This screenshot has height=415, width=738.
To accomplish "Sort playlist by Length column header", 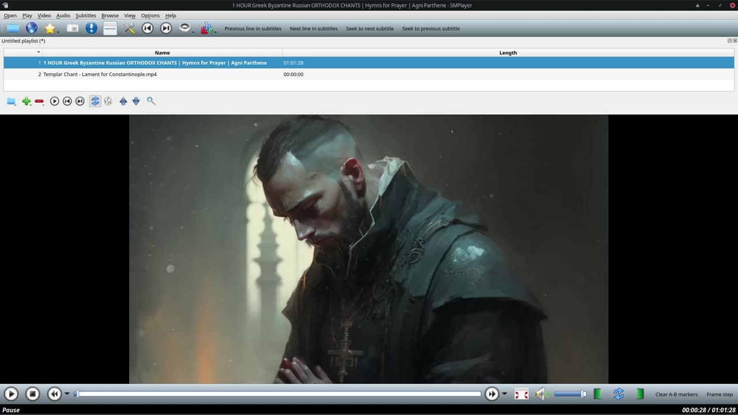I will coord(508,52).
